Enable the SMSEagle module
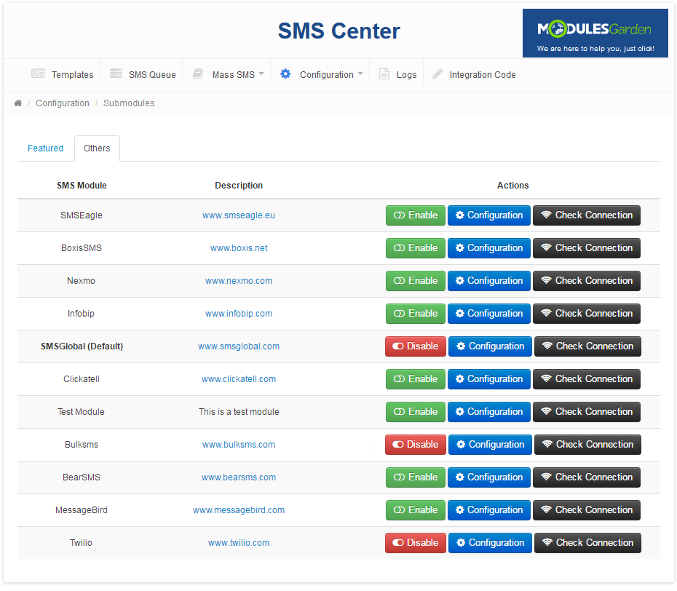677x591 pixels. click(416, 215)
